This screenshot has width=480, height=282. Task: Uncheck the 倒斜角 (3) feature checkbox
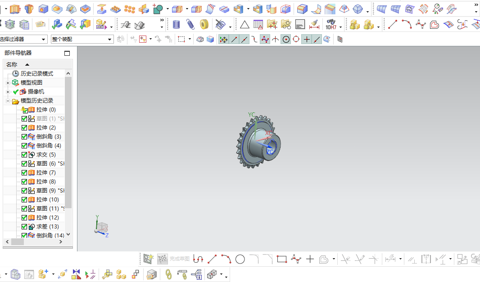tap(24, 137)
